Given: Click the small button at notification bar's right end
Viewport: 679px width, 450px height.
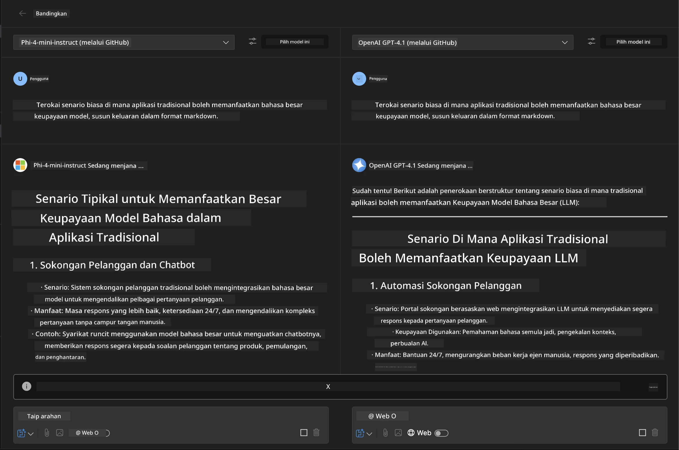Looking at the screenshot, I should [x=653, y=387].
